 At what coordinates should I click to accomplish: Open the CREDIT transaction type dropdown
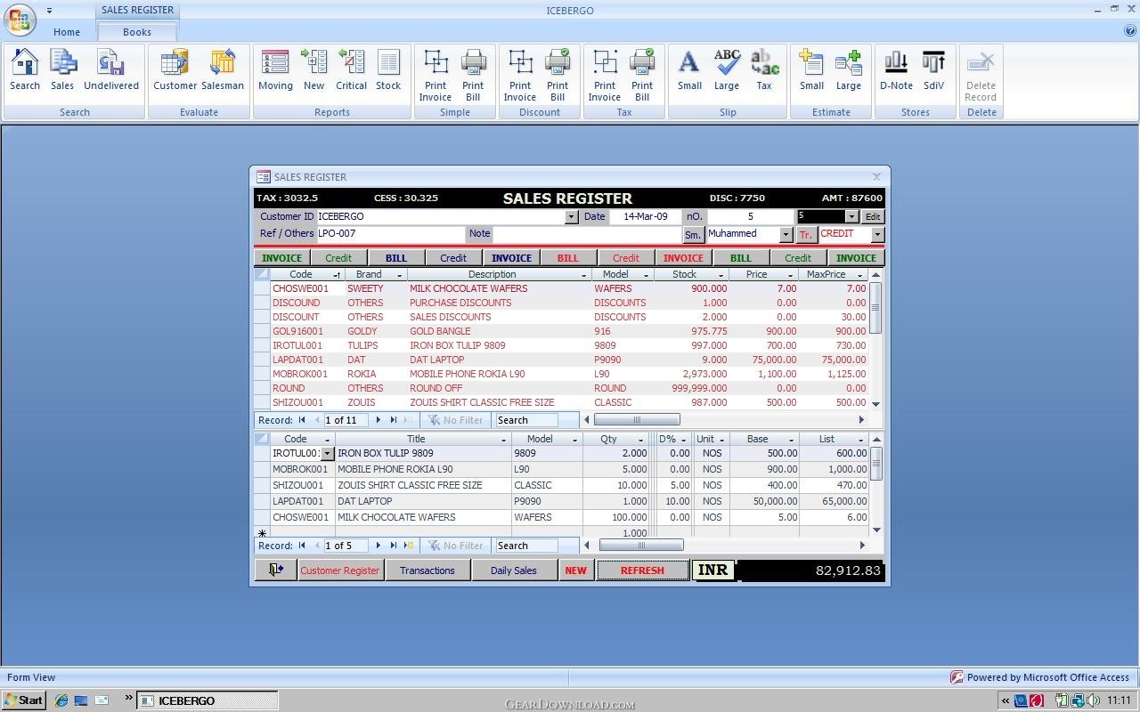point(877,235)
